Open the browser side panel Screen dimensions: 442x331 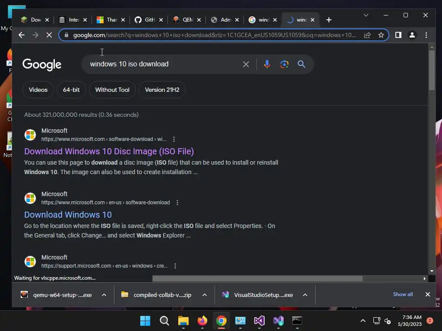point(398,35)
